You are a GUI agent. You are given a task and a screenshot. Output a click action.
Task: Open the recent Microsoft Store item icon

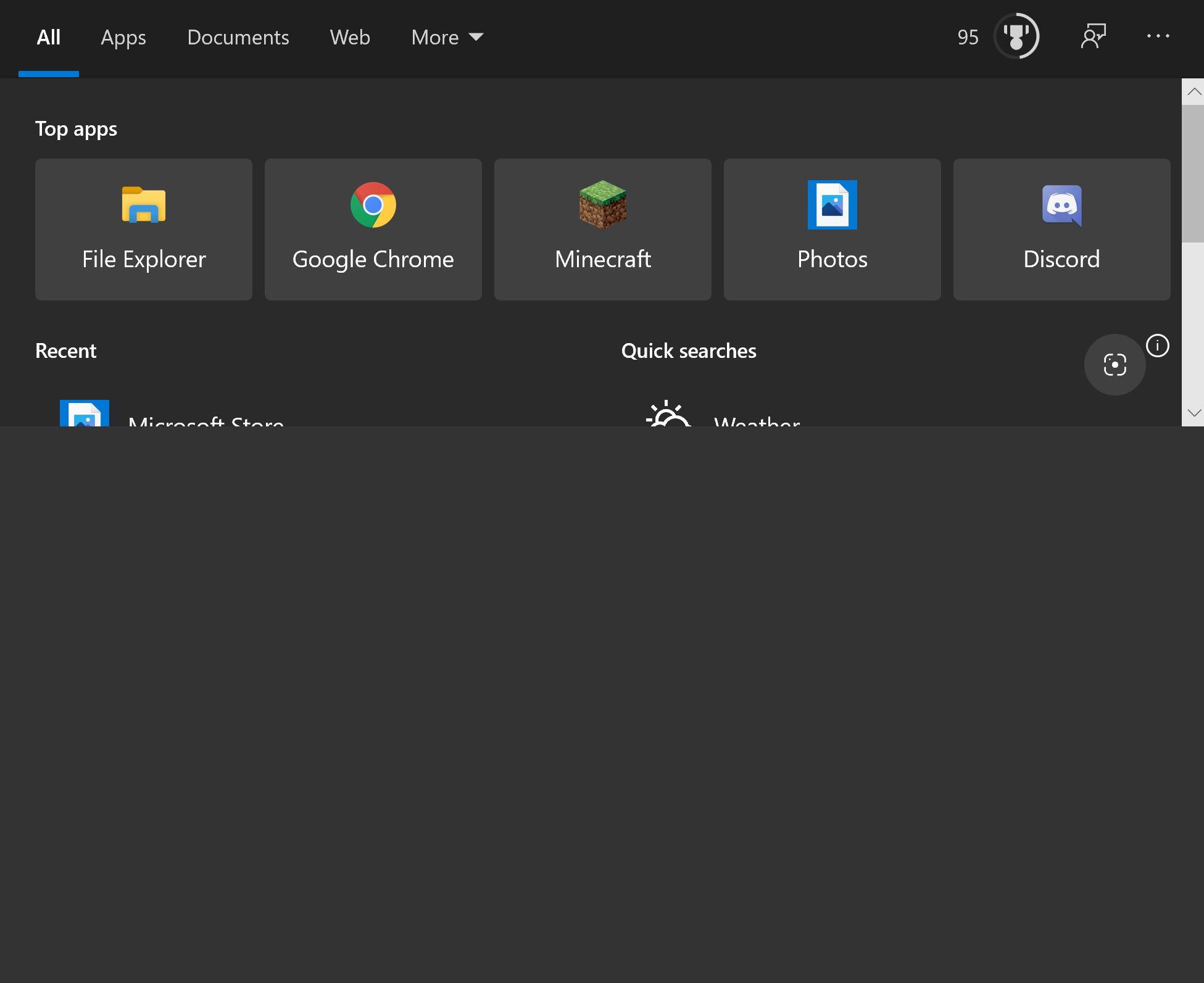click(85, 413)
